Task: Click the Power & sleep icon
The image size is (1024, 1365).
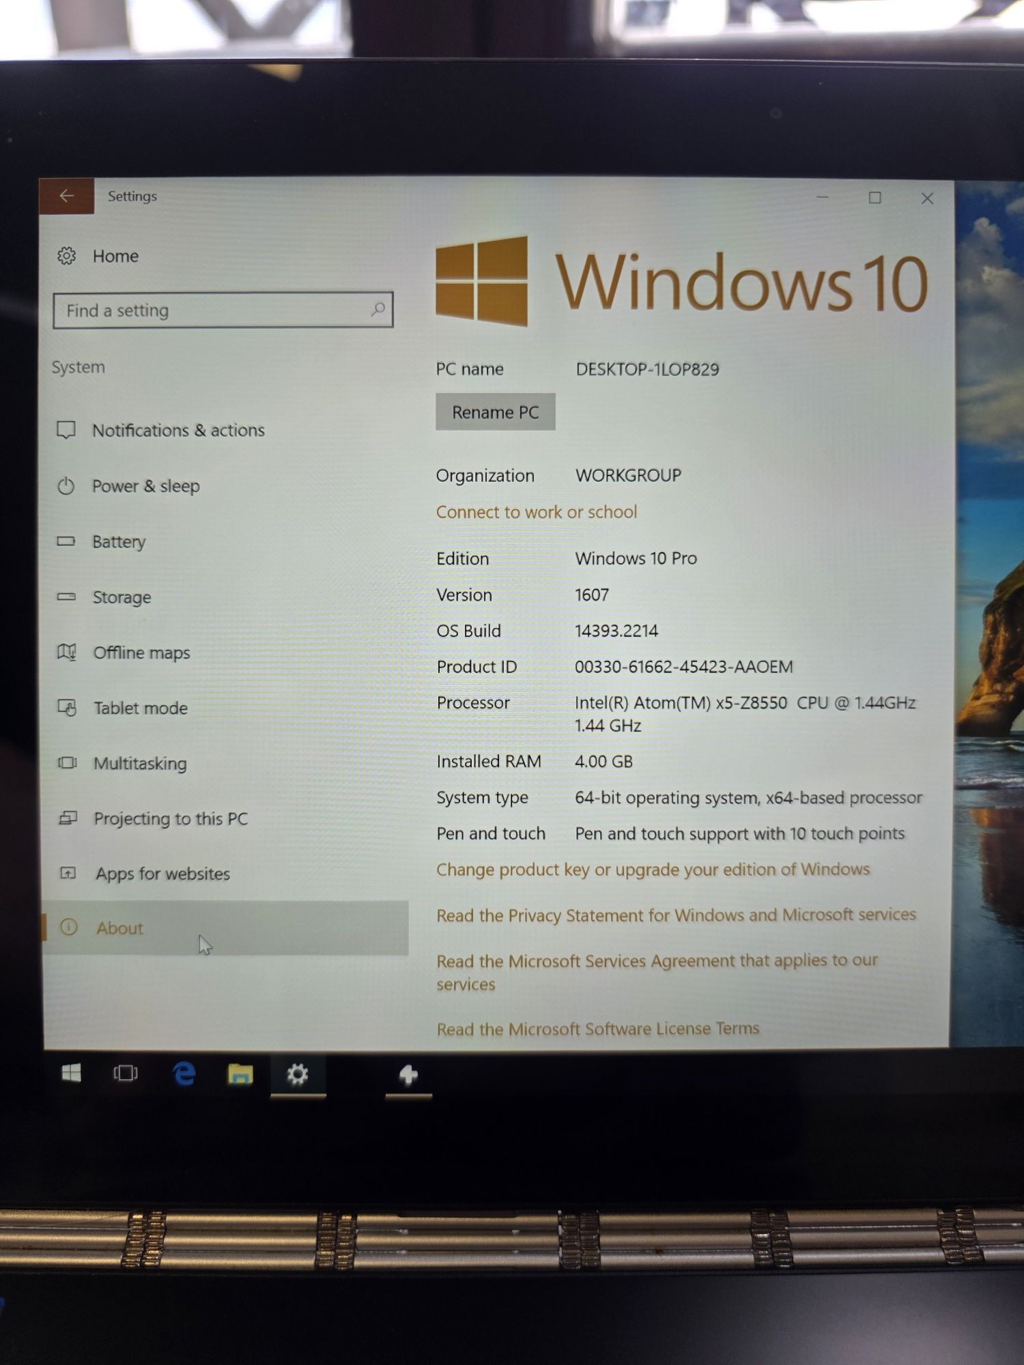Action: pos(66,486)
